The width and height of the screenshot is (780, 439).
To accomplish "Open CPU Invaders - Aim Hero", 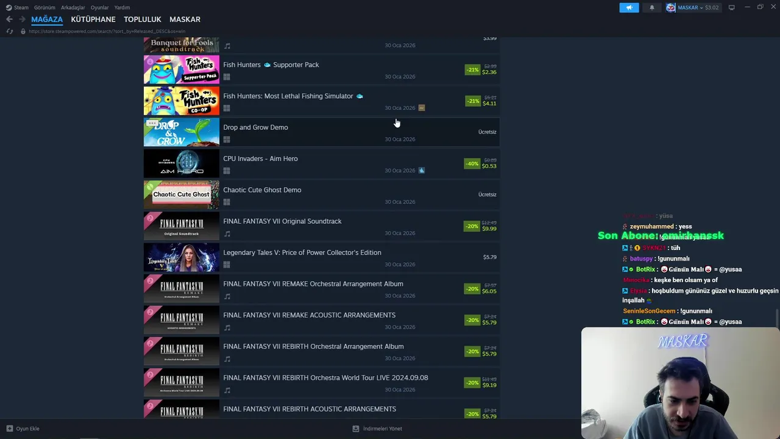I will tap(260, 159).
